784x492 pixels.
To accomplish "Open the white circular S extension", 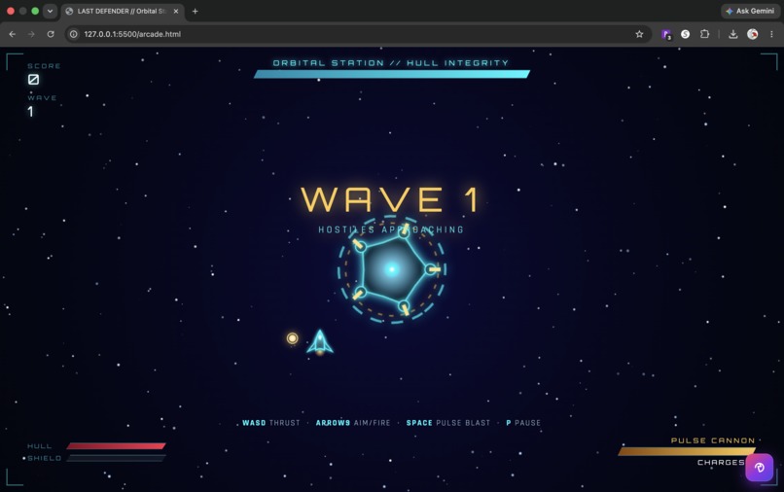I will pyautogui.click(x=685, y=34).
